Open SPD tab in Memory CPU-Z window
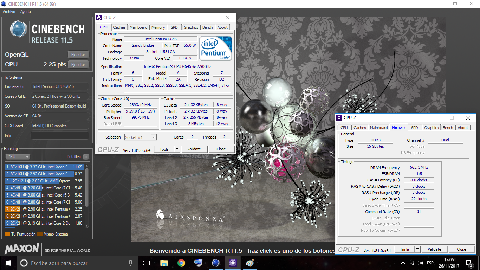 click(415, 128)
